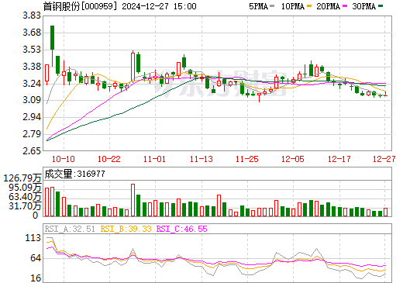This screenshot has width=403, height=283.
Task: Click the gray 5PMA color marker
Action: point(272,6)
